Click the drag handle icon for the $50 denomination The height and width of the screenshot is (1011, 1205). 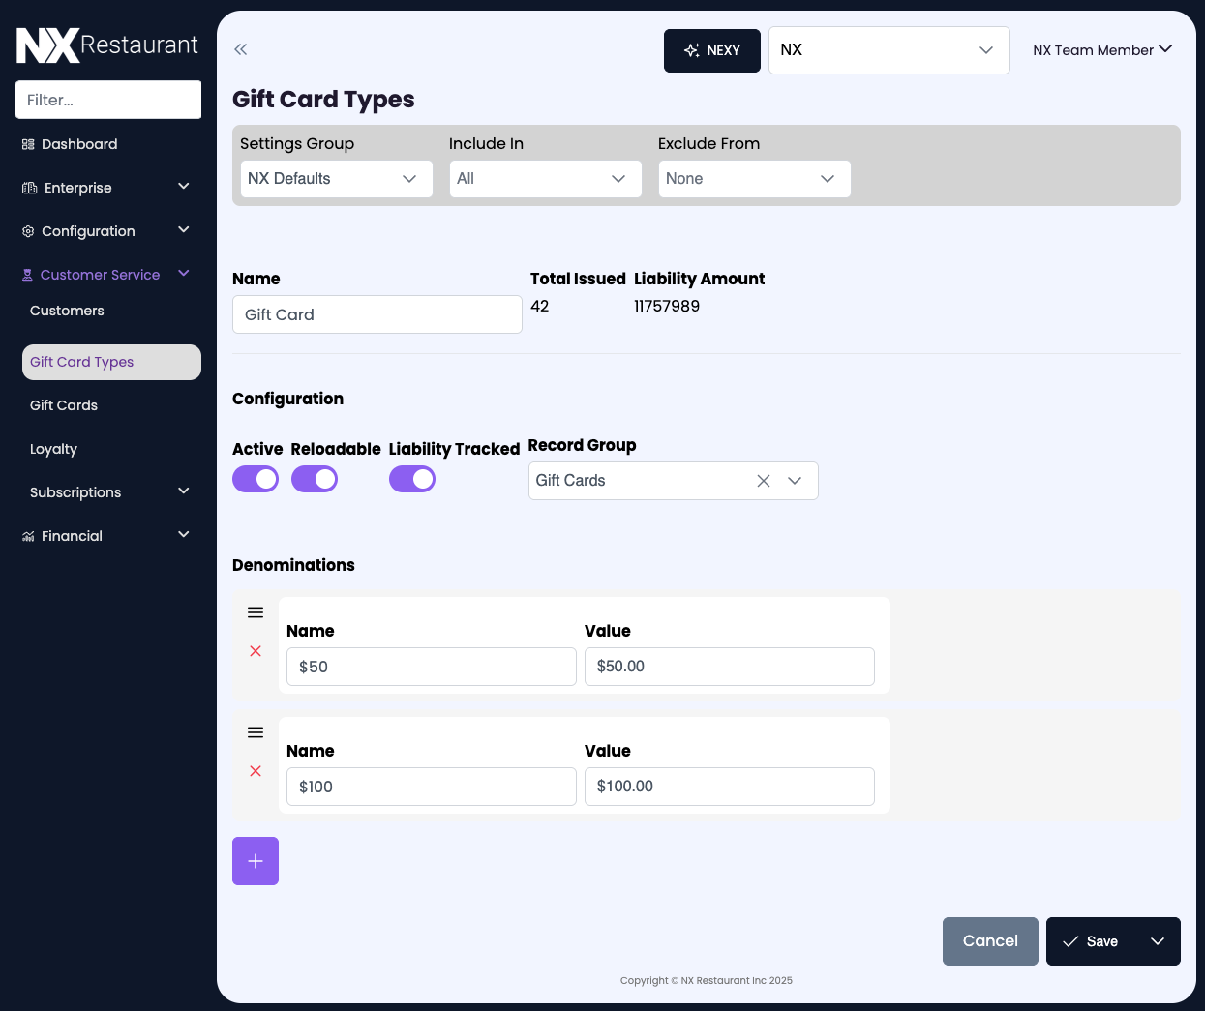256,612
